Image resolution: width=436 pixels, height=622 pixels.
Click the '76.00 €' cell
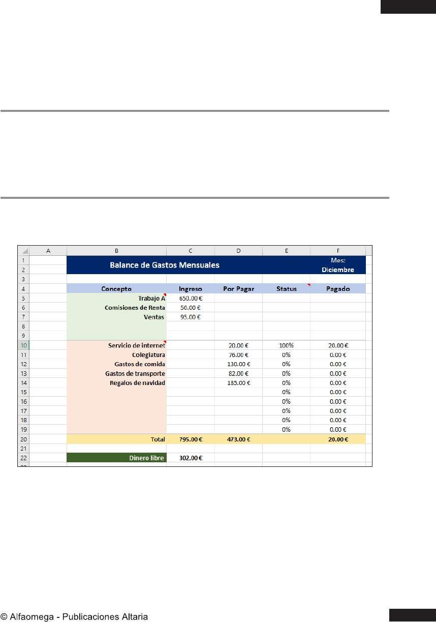point(239,354)
